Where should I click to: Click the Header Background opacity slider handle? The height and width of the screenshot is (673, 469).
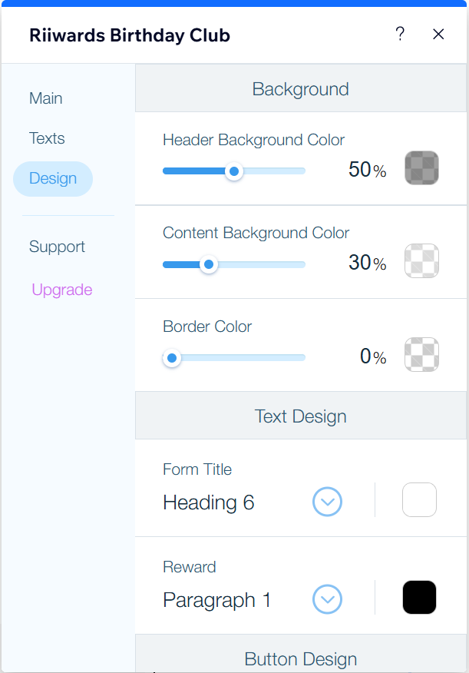pyautogui.click(x=234, y=171)
